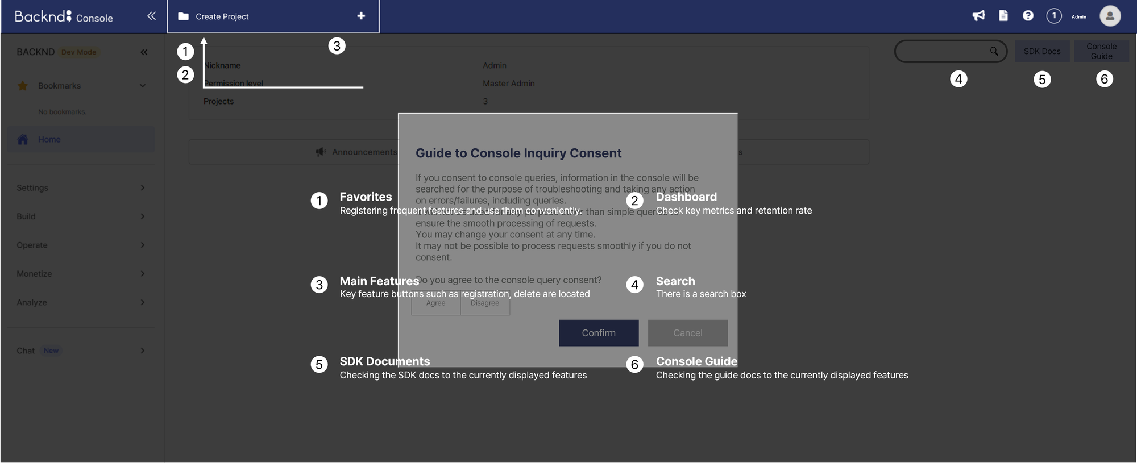This screenshot has height=463, width=1137.
Task: Toggle the Bookmarks section chevron
Action: (143, 86)
